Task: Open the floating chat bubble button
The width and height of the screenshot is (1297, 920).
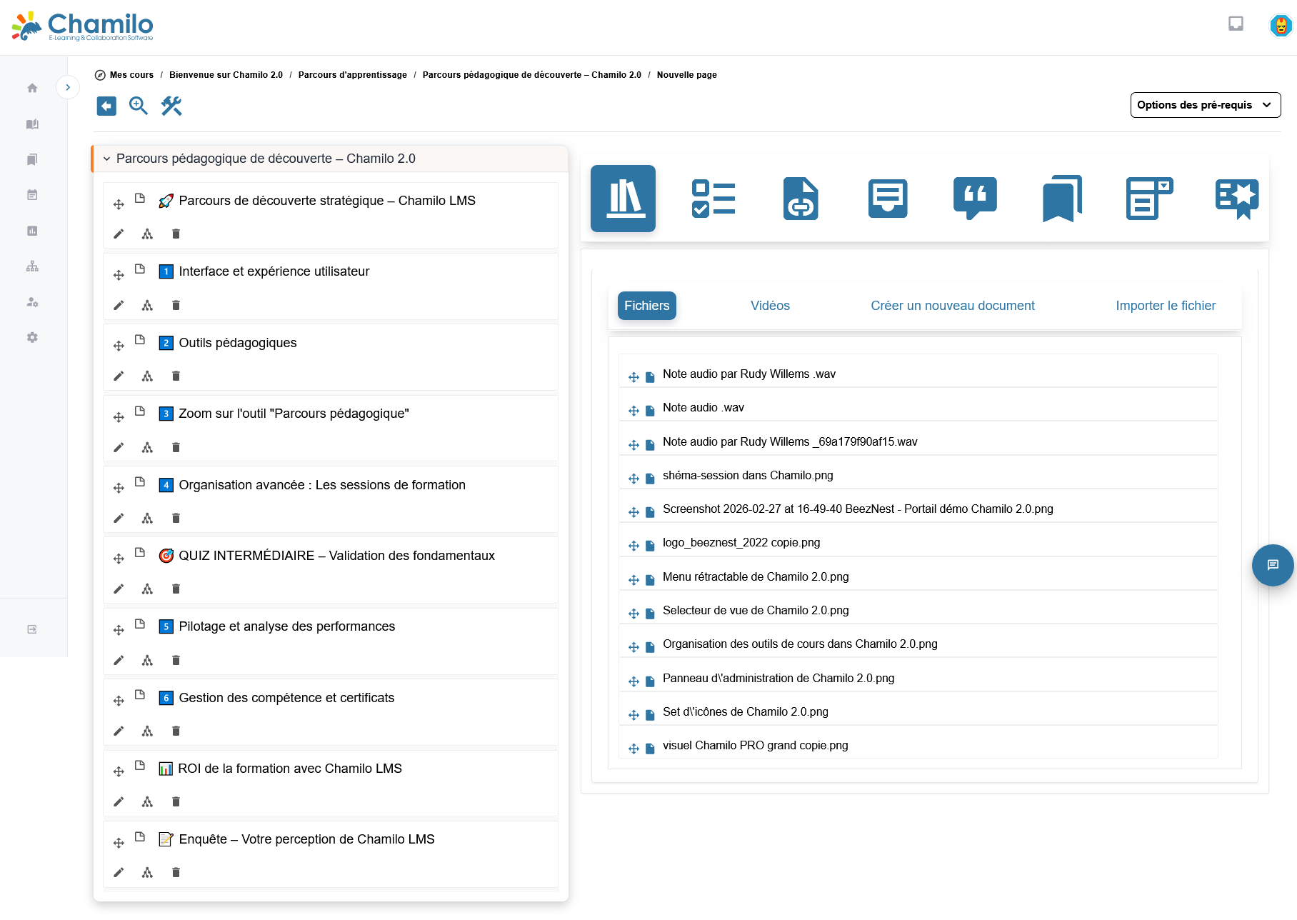Action: (x=1273, y=565)
